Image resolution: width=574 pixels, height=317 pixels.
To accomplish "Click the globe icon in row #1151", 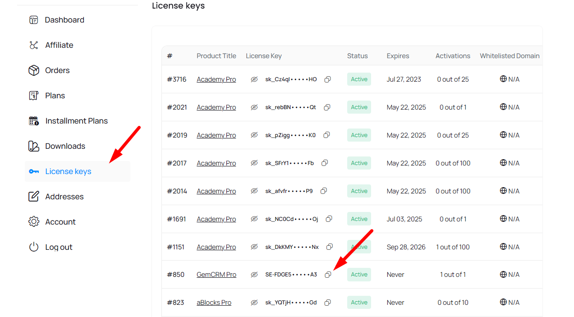I will pyautogui.click(x=504, y=247).
